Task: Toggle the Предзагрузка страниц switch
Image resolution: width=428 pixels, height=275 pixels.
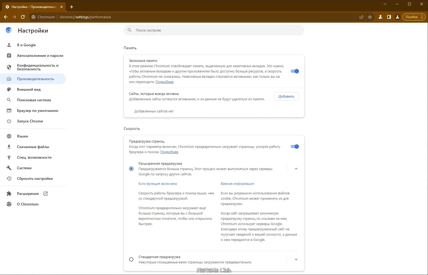Action: click(x=295, y=146)
